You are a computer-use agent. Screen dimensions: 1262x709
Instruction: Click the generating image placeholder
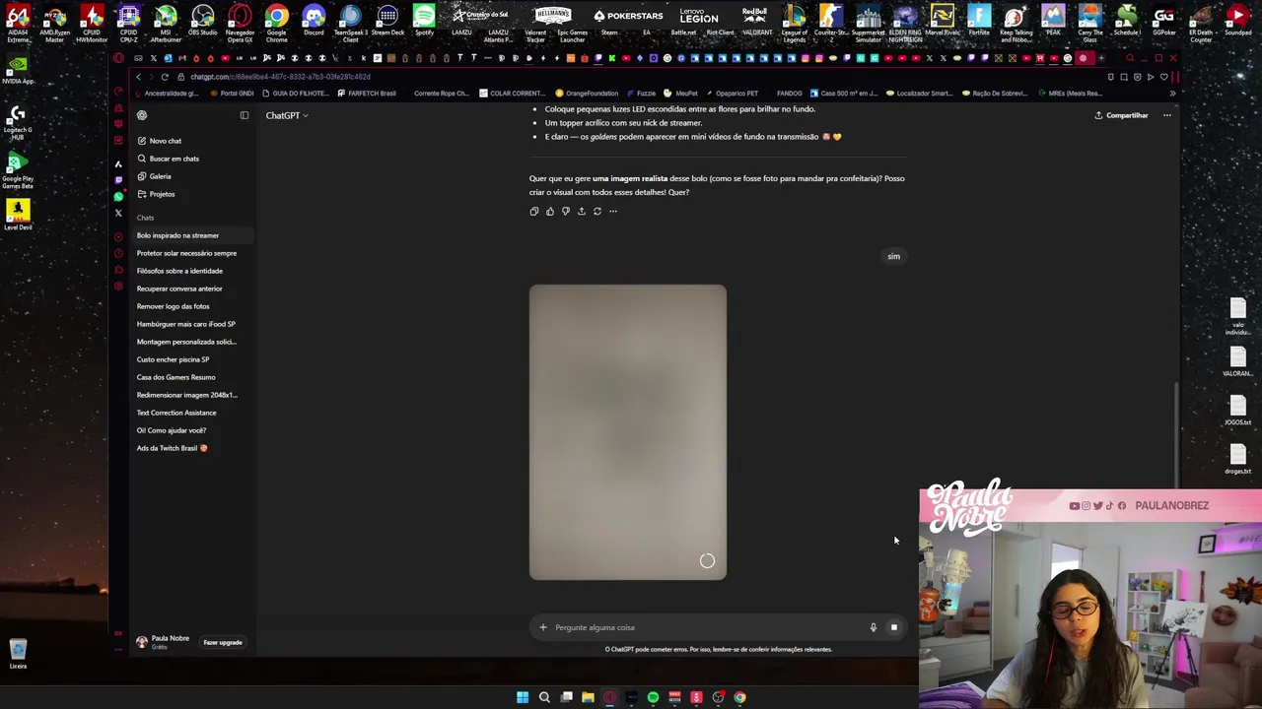point(628,432)
